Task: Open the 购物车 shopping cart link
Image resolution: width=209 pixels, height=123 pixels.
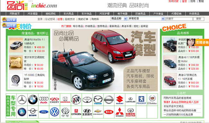Action: [x=95, y=19]
